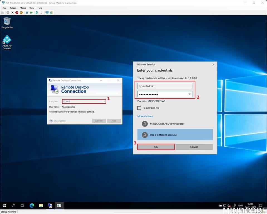Reveal password using the eye icon
This screenshot has width=267, height=214.
(190, 94)
